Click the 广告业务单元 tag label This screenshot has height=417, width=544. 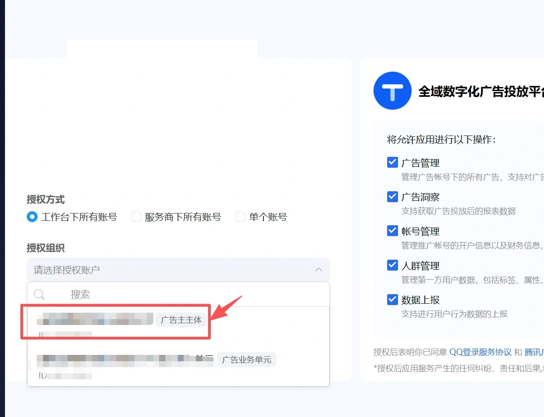click(x=247, y=360)
